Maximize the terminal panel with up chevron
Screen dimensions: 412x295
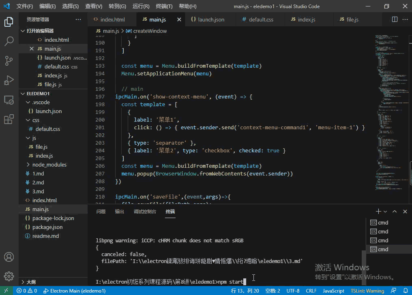(395, 212)
